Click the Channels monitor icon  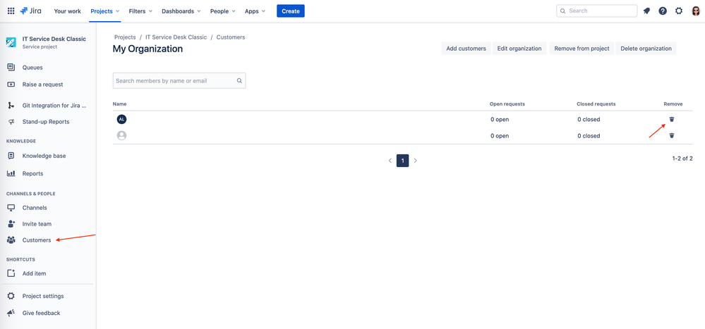coord(11,208)
